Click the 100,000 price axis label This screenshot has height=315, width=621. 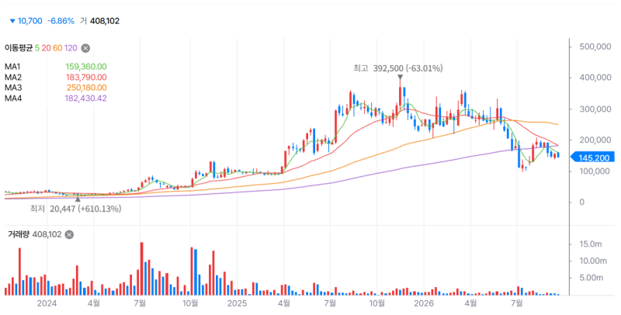(595, 171)
